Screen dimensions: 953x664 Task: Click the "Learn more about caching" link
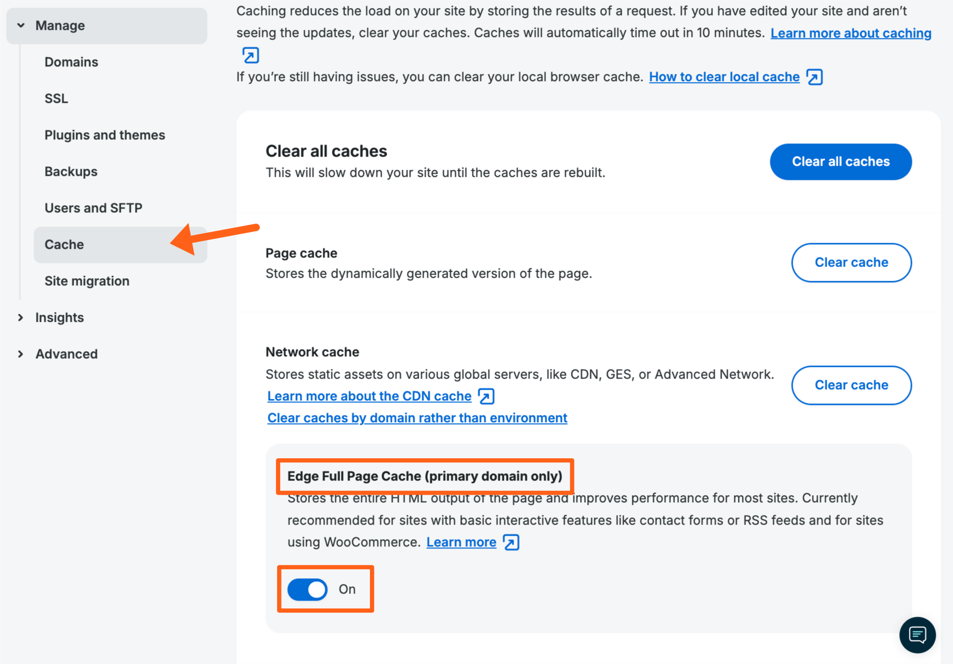click(x=851, y=32)
